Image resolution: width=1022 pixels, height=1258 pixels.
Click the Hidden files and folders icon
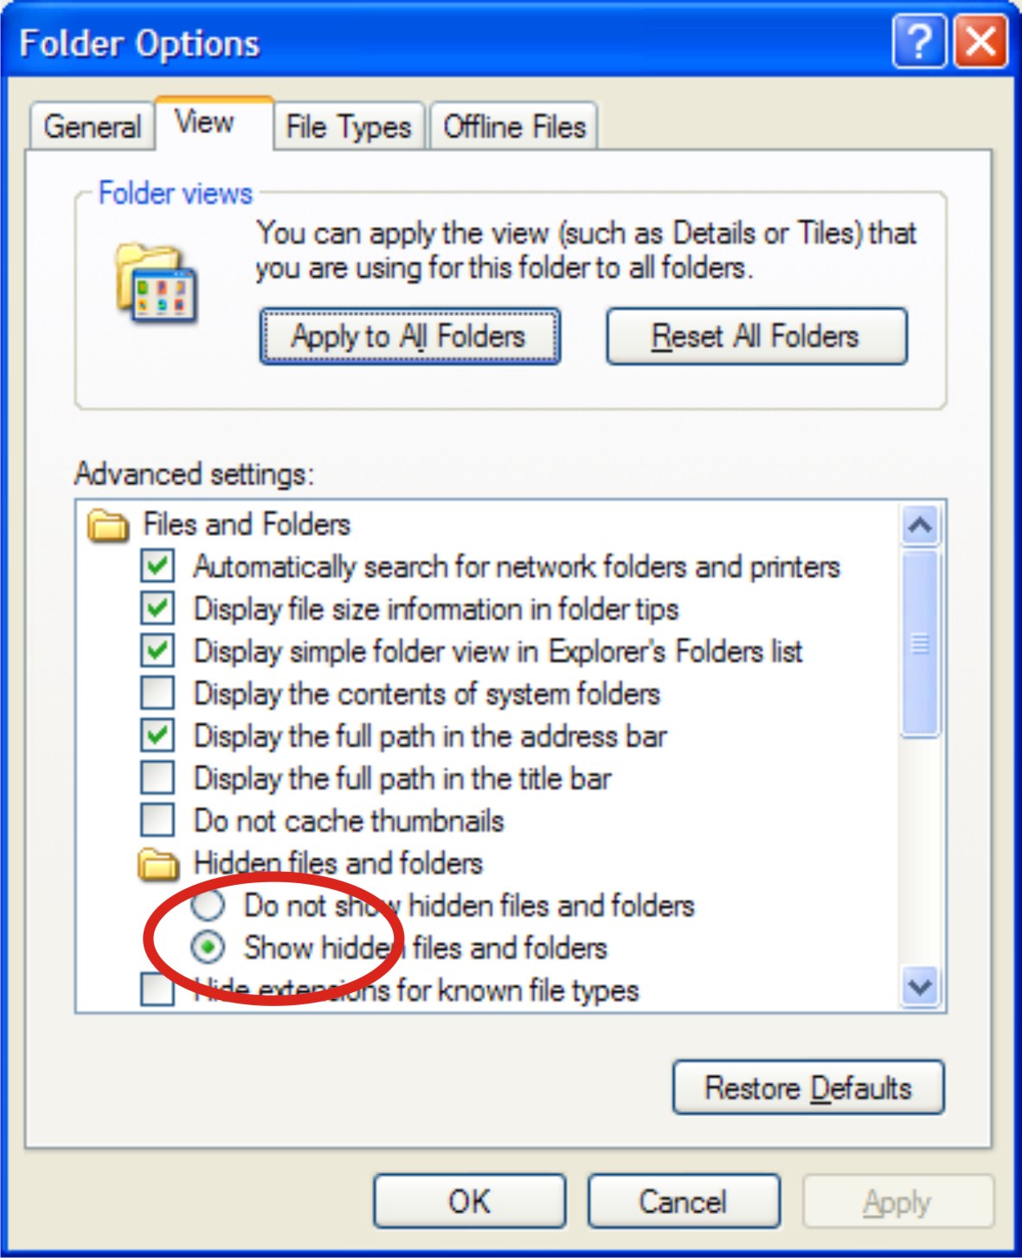[158, 863]
